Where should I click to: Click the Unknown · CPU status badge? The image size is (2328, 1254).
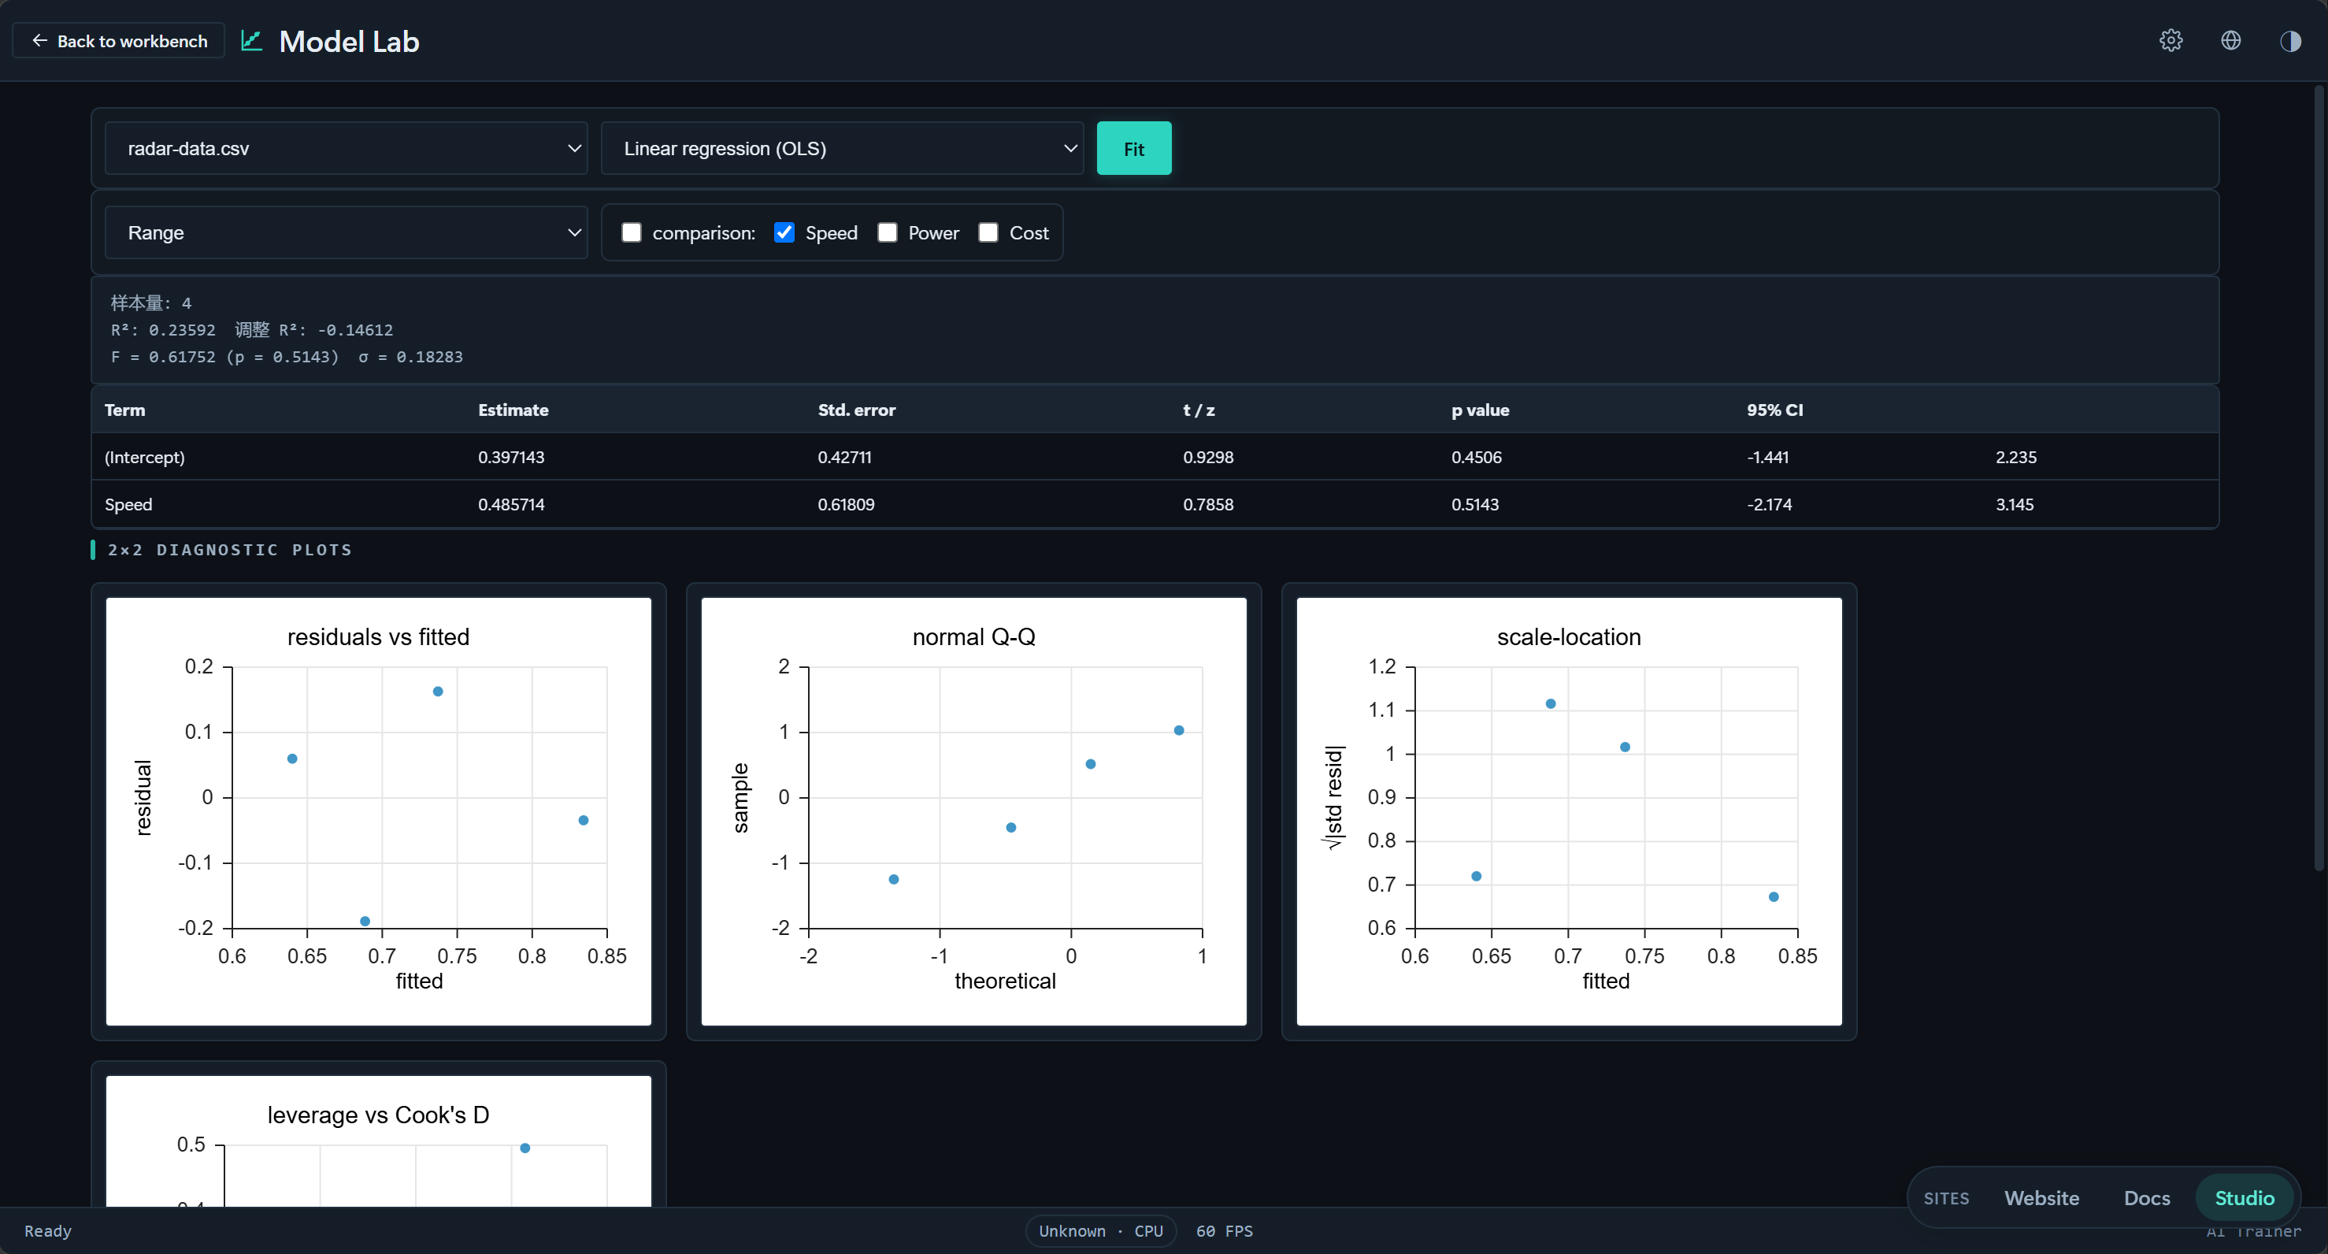pos(1100,1231)
